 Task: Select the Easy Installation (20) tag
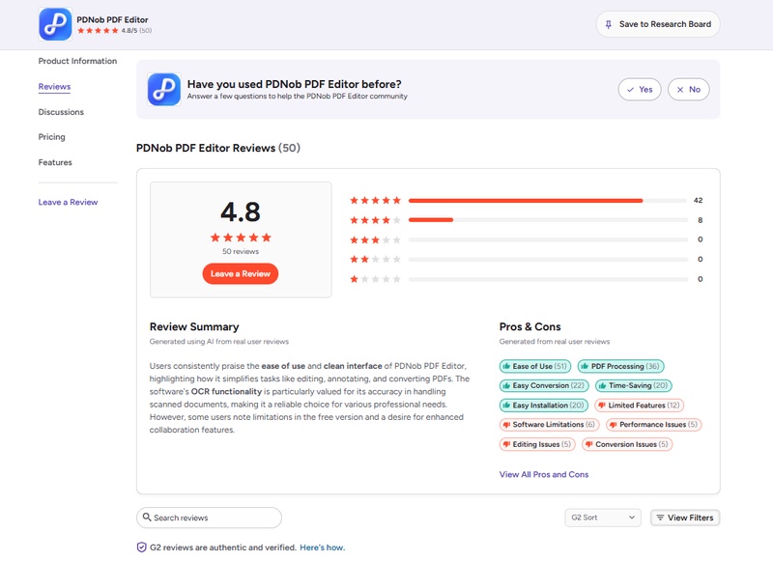(544, 406)
